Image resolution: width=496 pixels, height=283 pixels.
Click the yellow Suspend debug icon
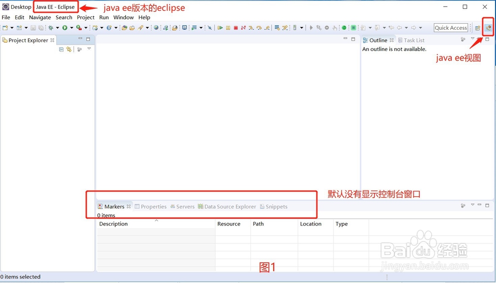228,28
